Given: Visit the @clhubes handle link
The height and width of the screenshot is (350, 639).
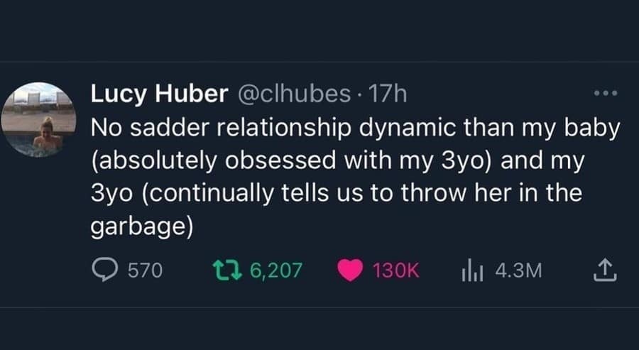Looking at the screenshot, I should 293,93.
